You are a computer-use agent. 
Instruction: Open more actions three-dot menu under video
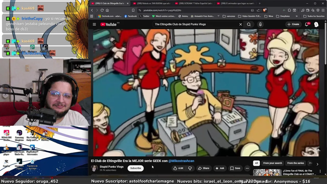(247, 168)
